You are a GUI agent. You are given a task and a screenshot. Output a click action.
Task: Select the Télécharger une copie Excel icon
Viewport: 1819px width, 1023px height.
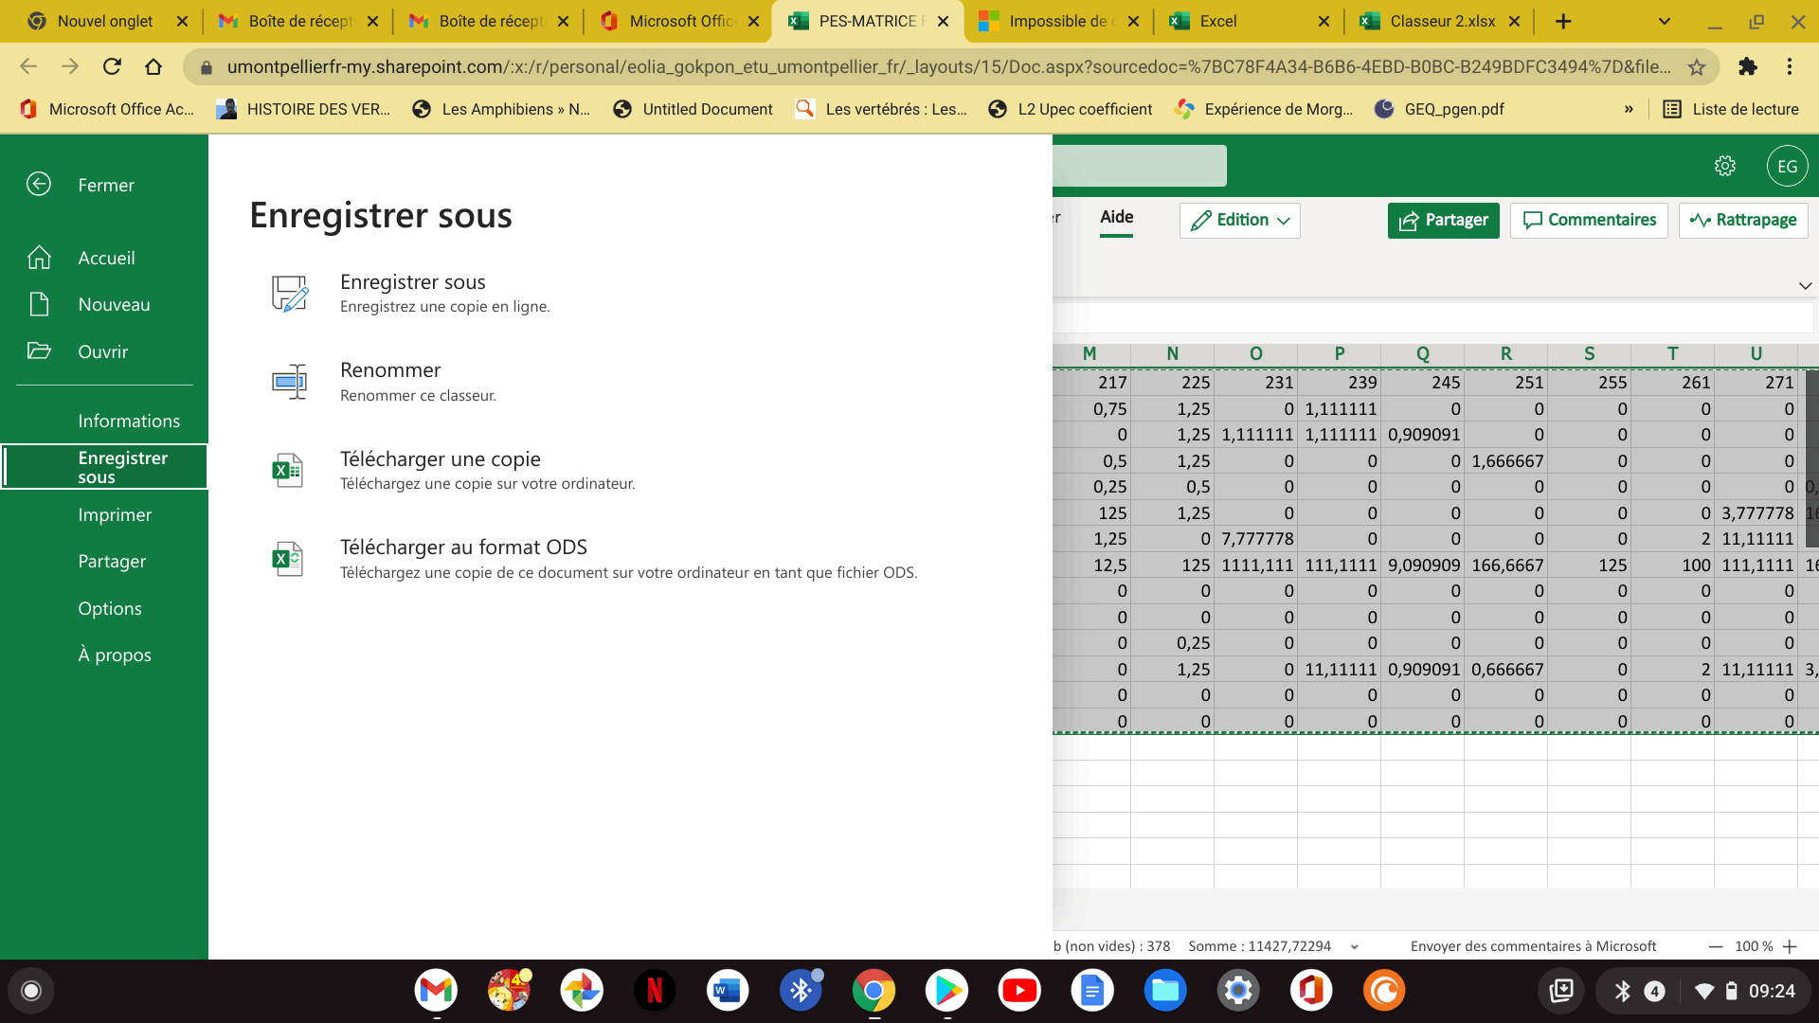pos(287,470)
